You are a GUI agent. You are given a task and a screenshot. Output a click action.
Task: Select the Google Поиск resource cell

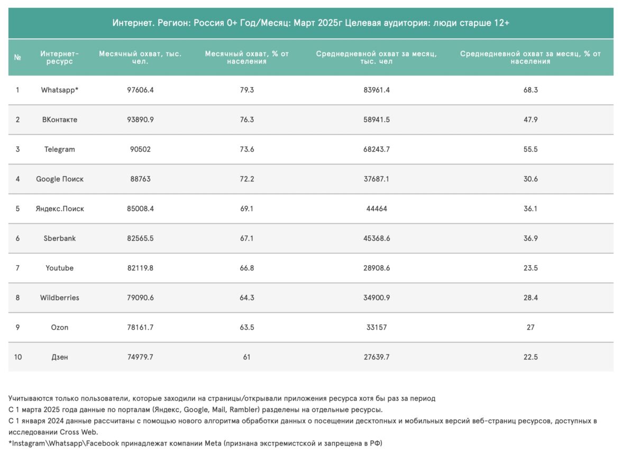pos(60,179)
